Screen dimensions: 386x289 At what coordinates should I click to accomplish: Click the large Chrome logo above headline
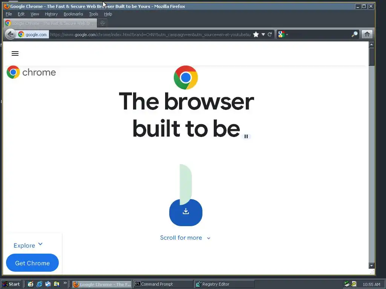[x=185, y=78]
